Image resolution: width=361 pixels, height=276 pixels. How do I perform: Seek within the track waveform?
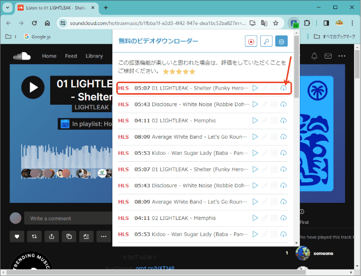(67, 161)
